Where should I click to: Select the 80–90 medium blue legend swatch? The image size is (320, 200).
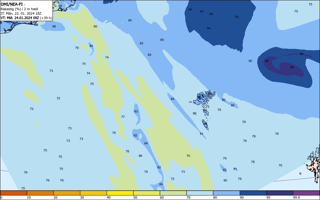(x=227, y=193)
